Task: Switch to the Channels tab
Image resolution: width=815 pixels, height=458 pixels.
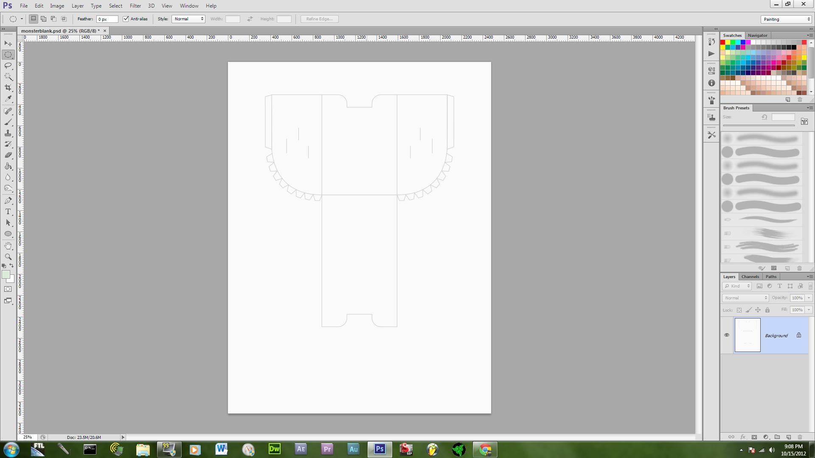Action: point(750,277)
